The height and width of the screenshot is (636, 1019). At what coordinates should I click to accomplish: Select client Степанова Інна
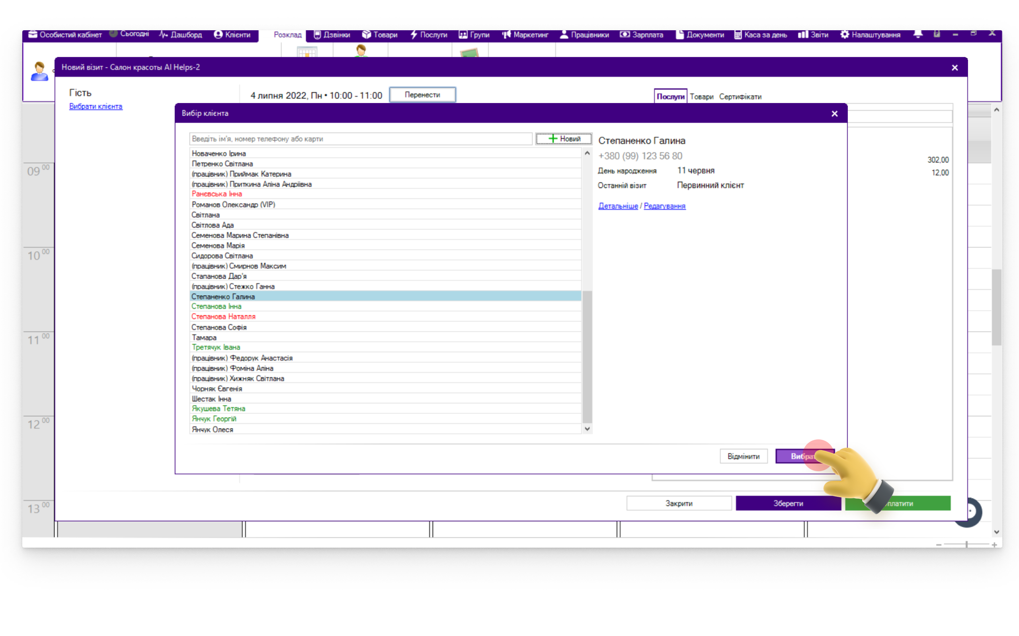point(385,306)
